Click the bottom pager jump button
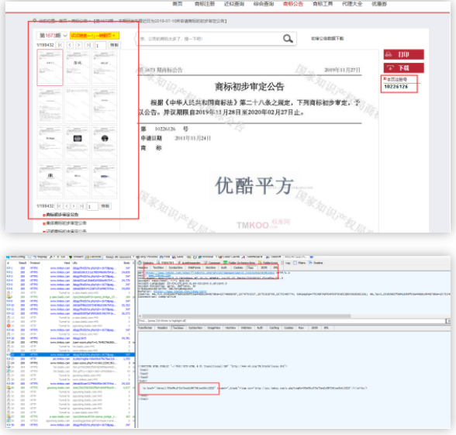Image resolution: width=456 pixels, height=435 pixels. click(x=105, y=206)
